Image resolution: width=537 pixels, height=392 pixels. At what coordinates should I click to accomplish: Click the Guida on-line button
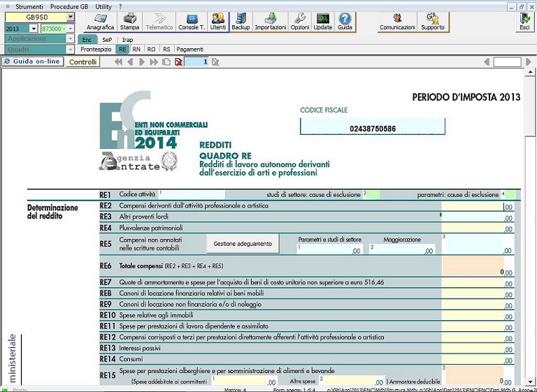pyautogui.click(x=33, y=61)
